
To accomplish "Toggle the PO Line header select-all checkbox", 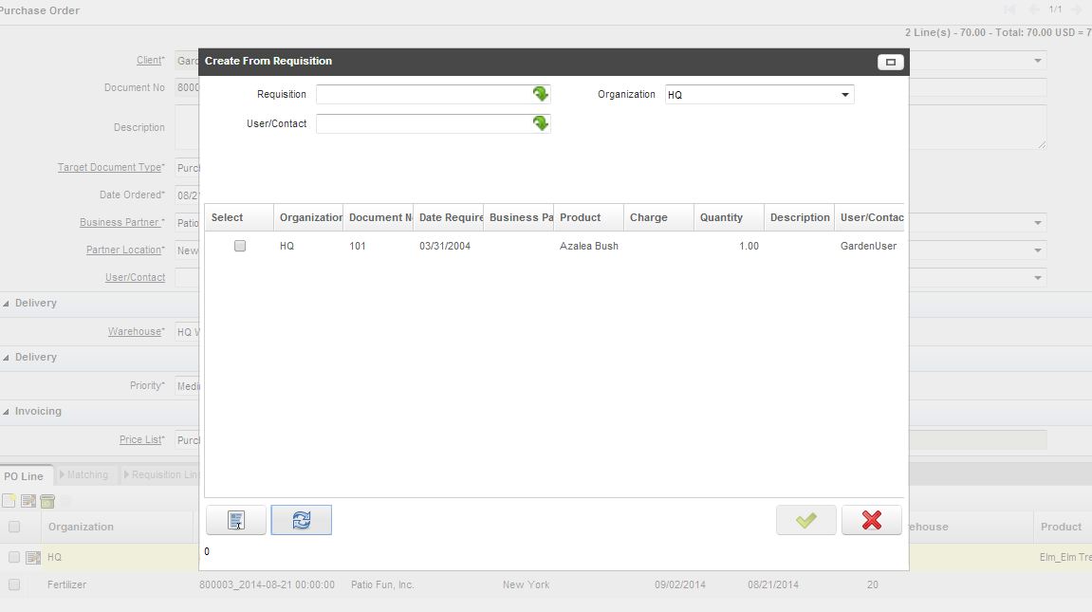I will click(14, 527).
